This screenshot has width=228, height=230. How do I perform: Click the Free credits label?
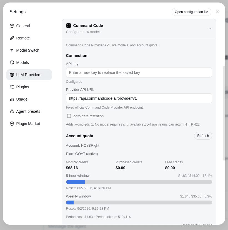174,162
